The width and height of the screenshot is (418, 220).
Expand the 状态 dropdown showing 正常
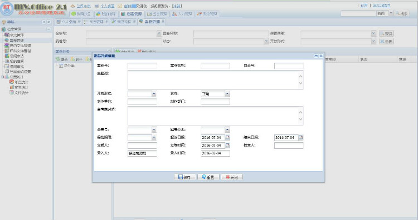coord(227,93)
